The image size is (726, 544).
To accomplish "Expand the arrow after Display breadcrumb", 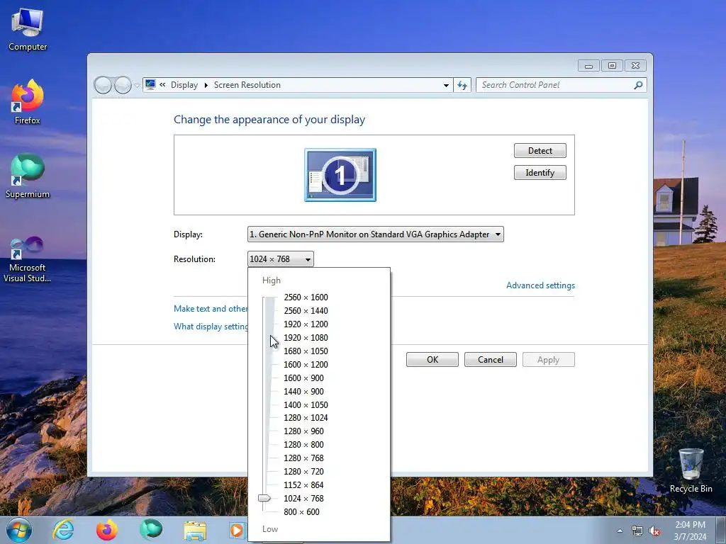I will [x=206, y=85].
